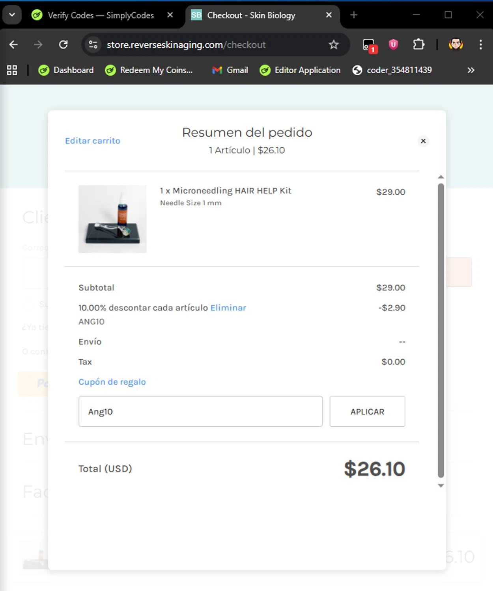This screenshot has height=591, width=493.
Task: Open the Dashboard bookmark
Action: pos(66,70)
